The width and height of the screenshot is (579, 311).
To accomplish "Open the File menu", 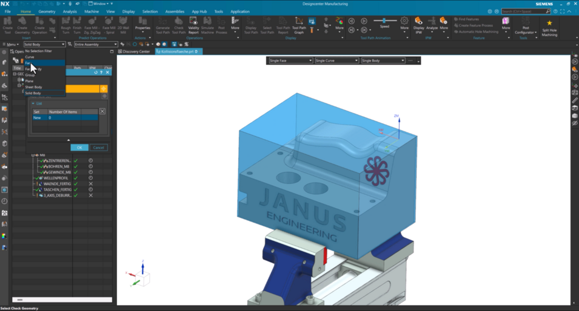I will click(x=7, y=11).
